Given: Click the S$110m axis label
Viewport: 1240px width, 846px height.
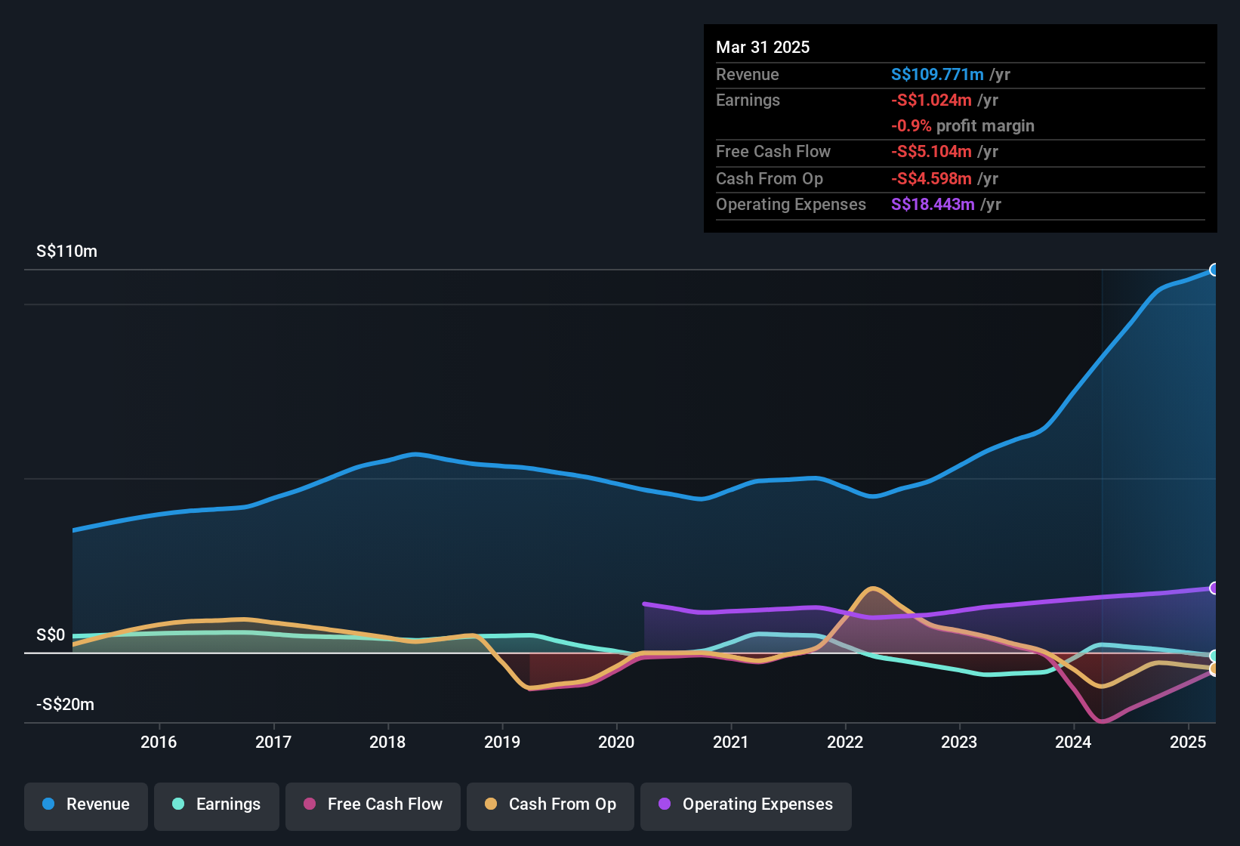Looking at the screenshot, I should tap(66, 251).
